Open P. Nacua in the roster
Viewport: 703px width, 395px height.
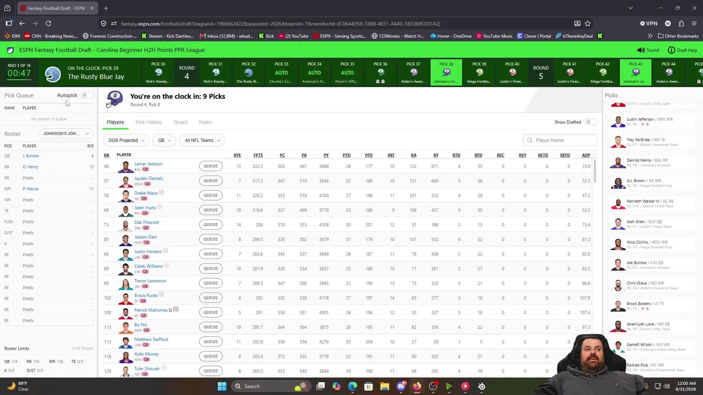(31, 189)
